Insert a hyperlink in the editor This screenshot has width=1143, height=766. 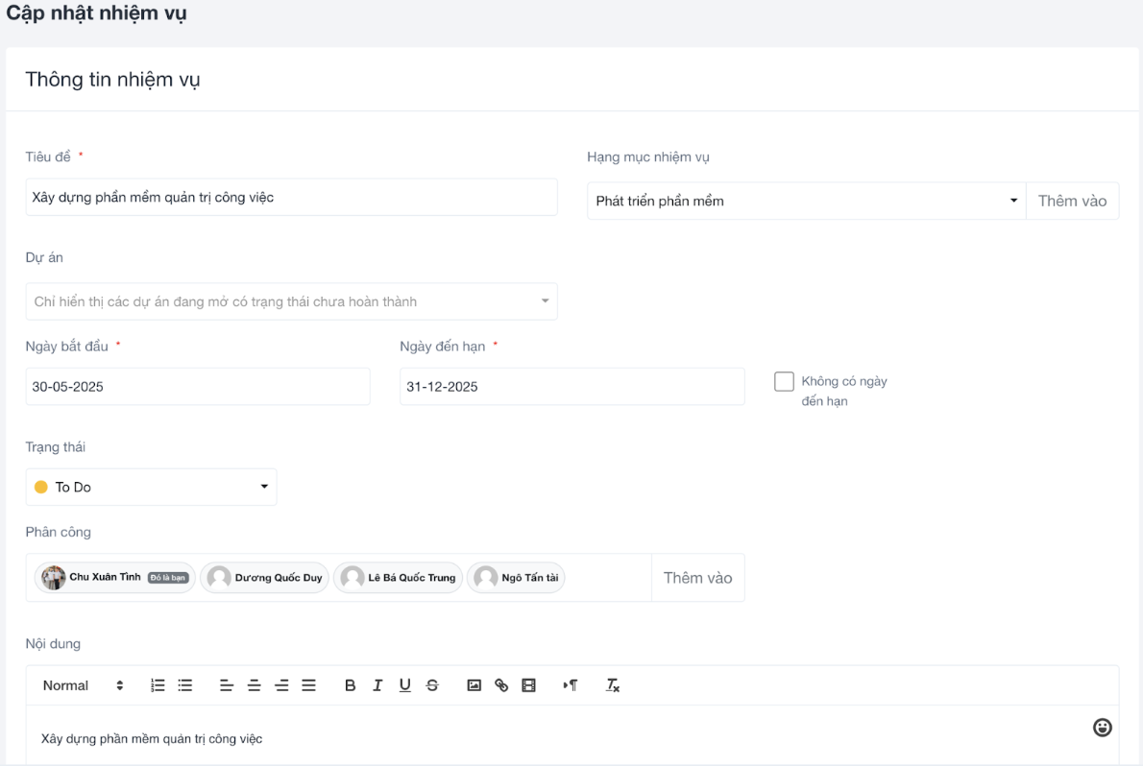500,685
